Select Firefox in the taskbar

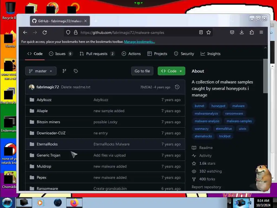(x=74, y=203)
